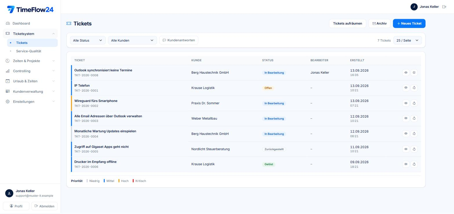The width and height of the screenshot is (454, 214).
Task: Click eye icon for TKT-2026-0003
Action: click(406, 118)
